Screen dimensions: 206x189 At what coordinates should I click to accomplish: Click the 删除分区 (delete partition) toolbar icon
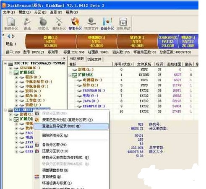point(59,23)
